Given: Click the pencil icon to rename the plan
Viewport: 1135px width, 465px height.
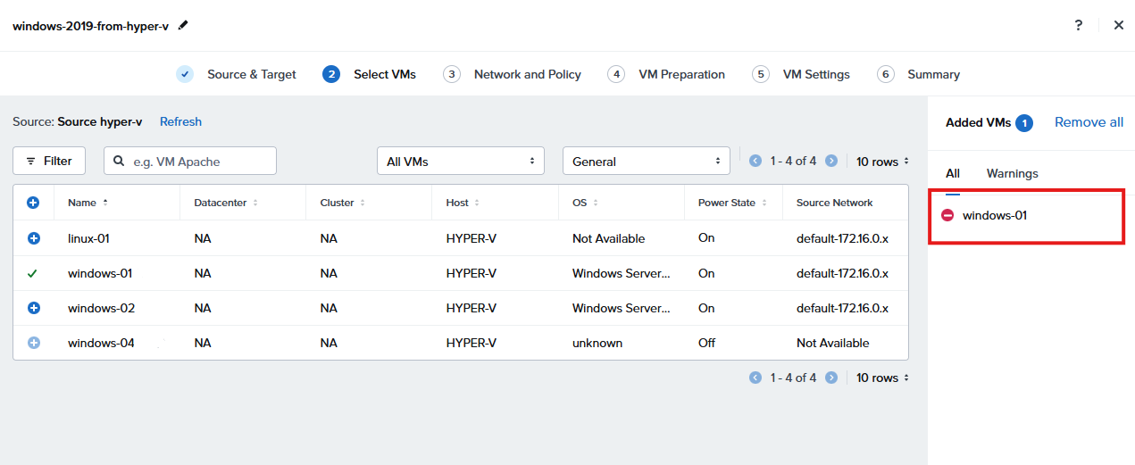Looking at the screenshot, I should click(183, 25).
